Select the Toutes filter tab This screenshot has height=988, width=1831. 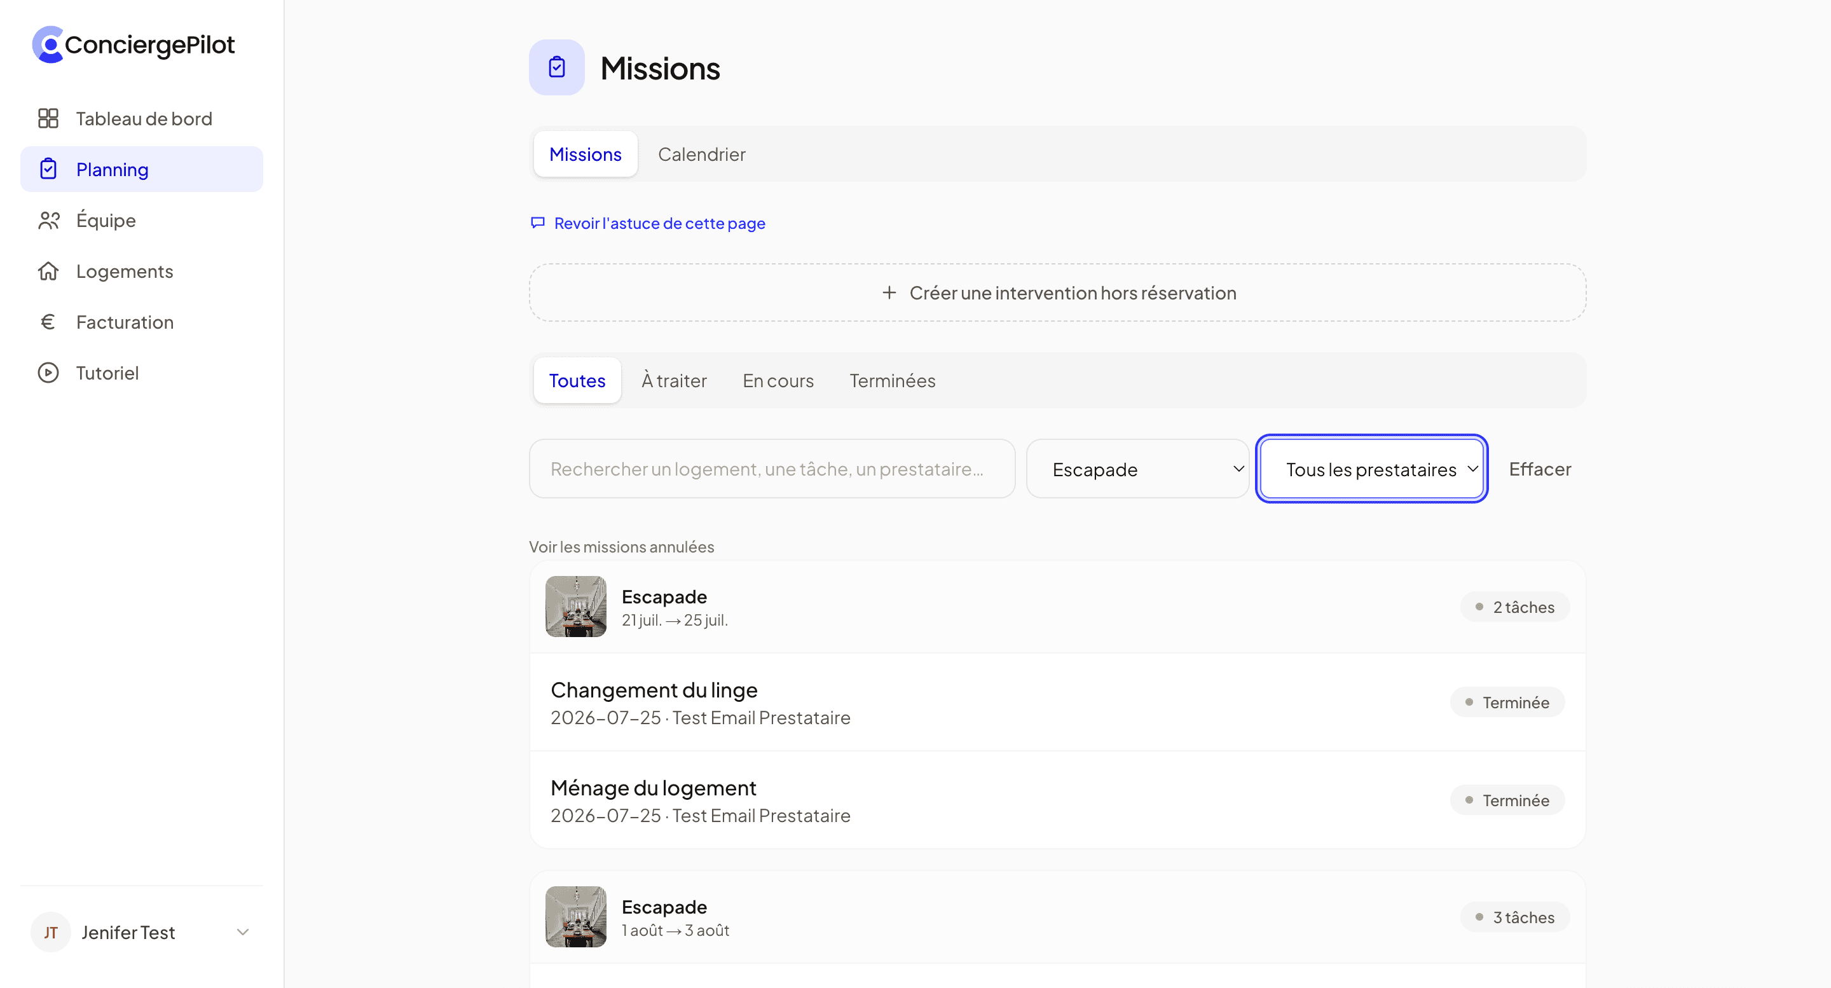tap(577, 381)
